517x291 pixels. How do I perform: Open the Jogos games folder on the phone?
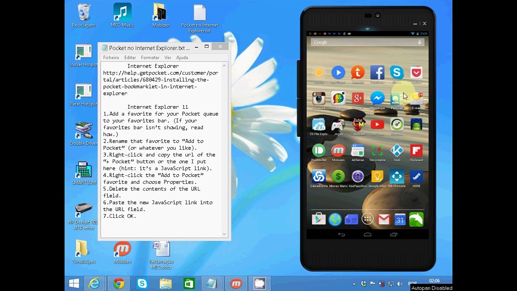pos(338,124)
